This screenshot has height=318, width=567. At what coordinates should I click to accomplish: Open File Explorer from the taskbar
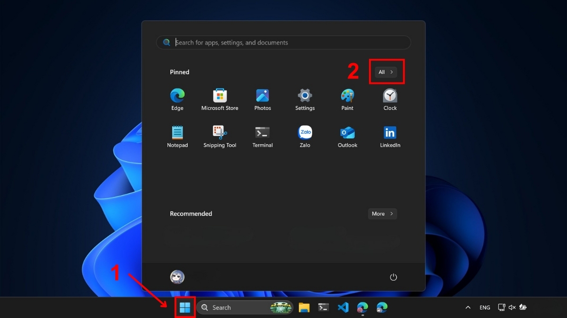coord(304,307)
